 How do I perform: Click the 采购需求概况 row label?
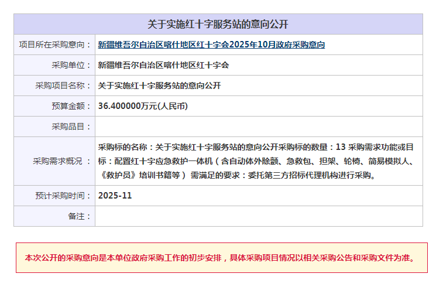tap(62, 161)
